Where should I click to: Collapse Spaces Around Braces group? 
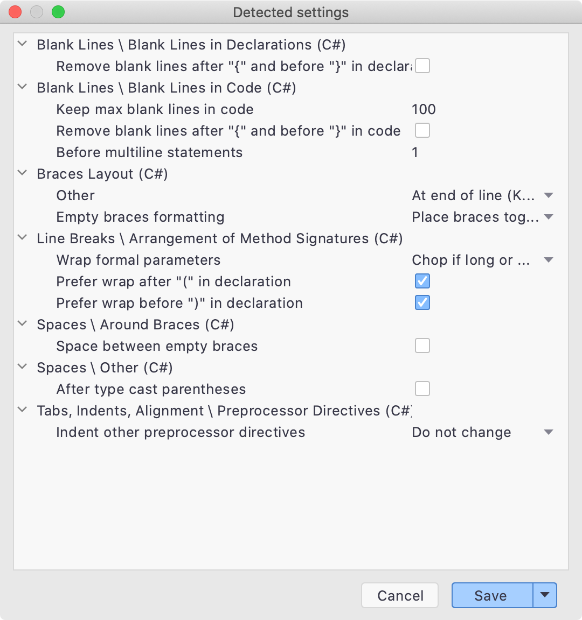click(x=23, y=324)
